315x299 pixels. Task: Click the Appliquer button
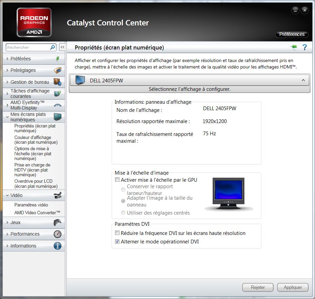293,287
